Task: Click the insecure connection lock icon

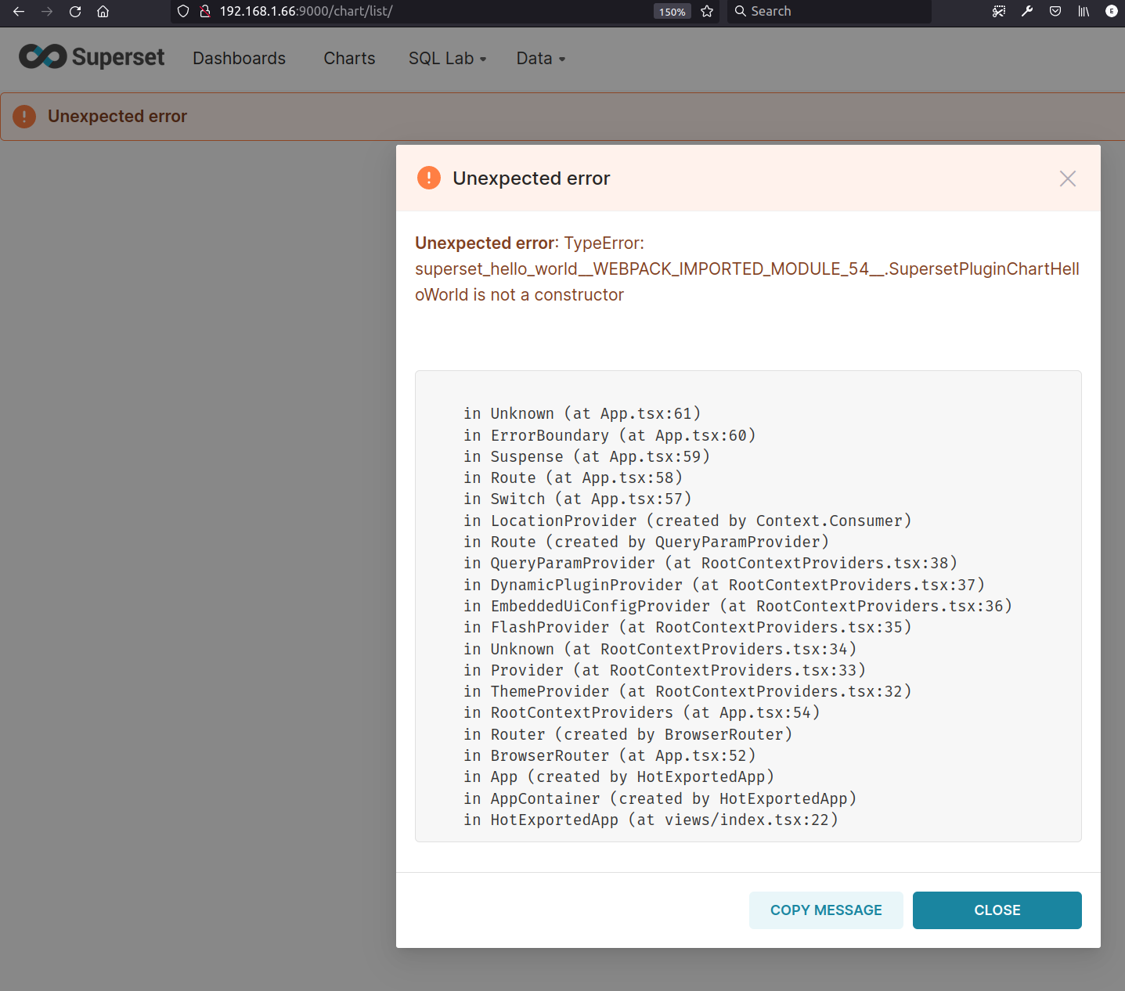Action: coord(205,12)
